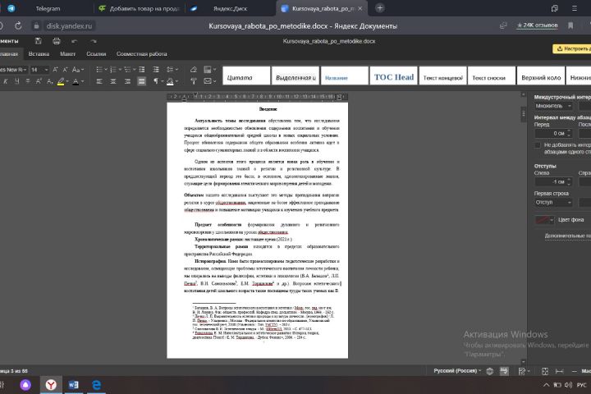Apply strikethrough formatting
Image resolution: width=591 pixels, height=394 pixels.
click(28, 81)
